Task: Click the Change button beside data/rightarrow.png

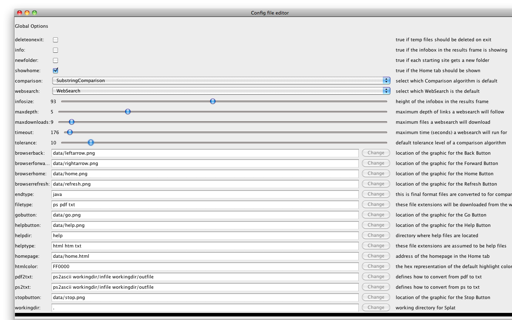Action: tap(376, 163)
